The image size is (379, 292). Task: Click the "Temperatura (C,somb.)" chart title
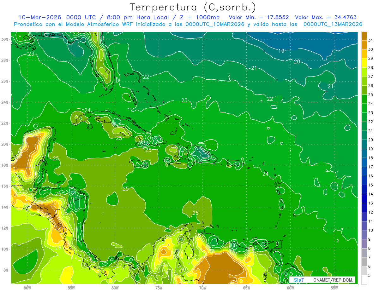click(x=193, y=7)
